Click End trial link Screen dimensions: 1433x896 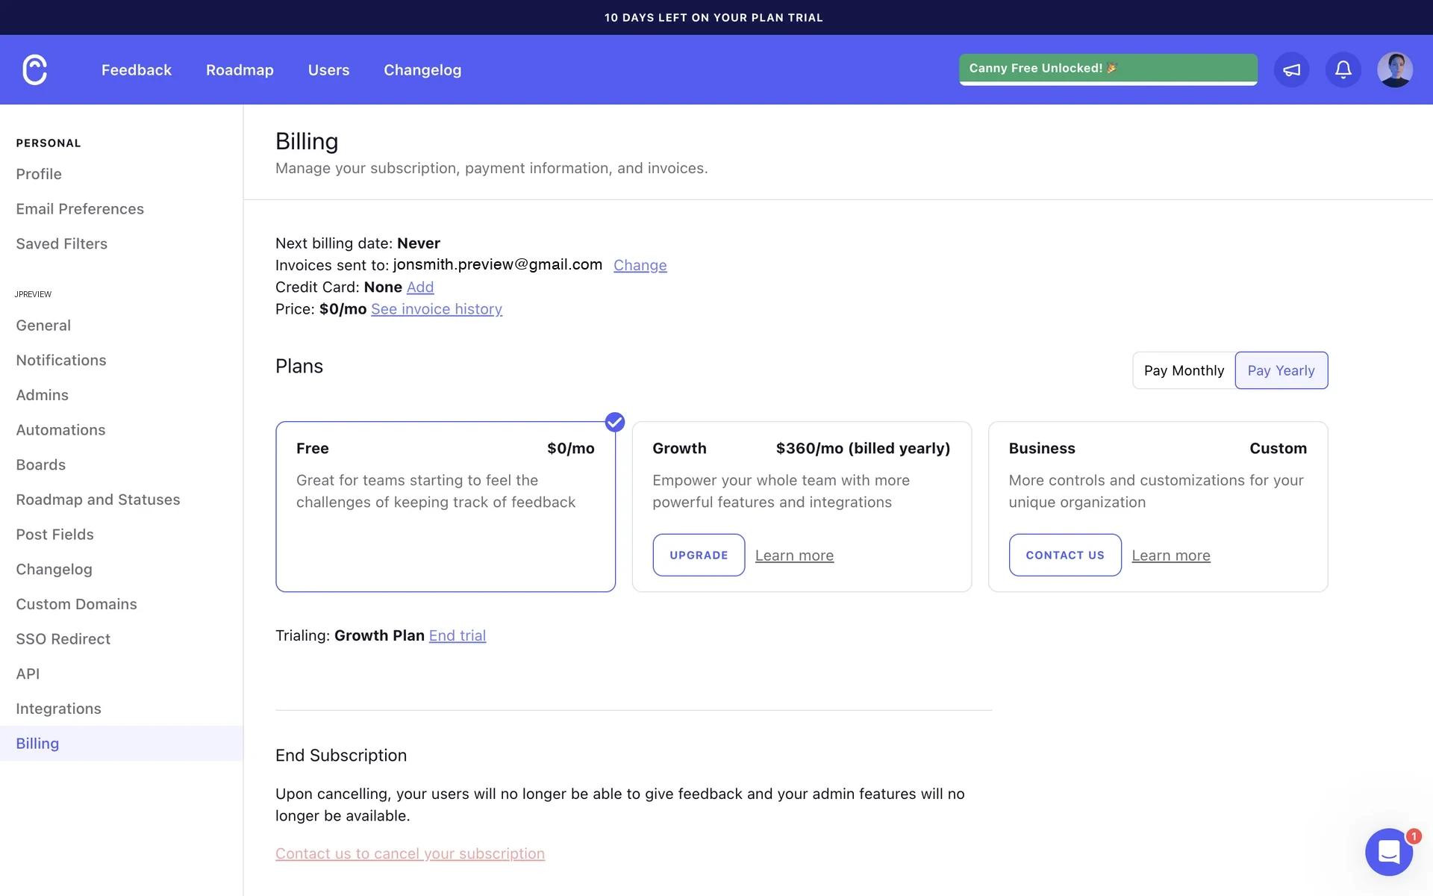[458, 635]
